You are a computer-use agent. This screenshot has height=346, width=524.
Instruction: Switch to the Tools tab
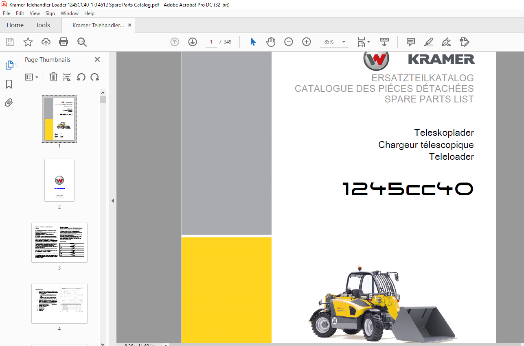(x=43, y=25)
